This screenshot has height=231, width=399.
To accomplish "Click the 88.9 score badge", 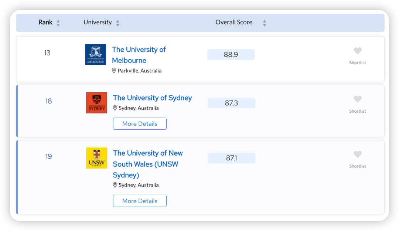I will [231, 54].
